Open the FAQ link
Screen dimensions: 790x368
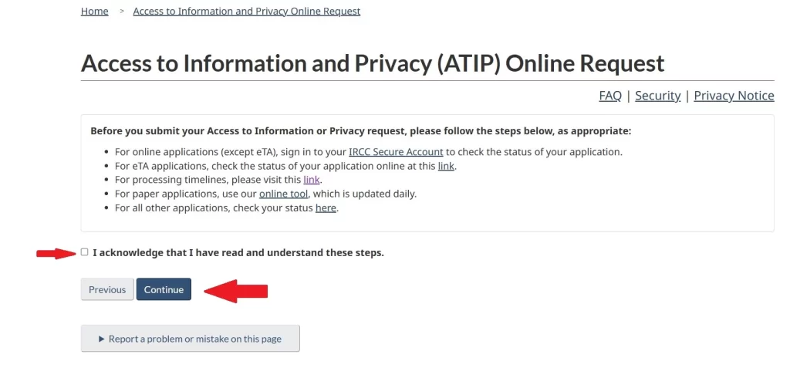[x=610, y=96]
